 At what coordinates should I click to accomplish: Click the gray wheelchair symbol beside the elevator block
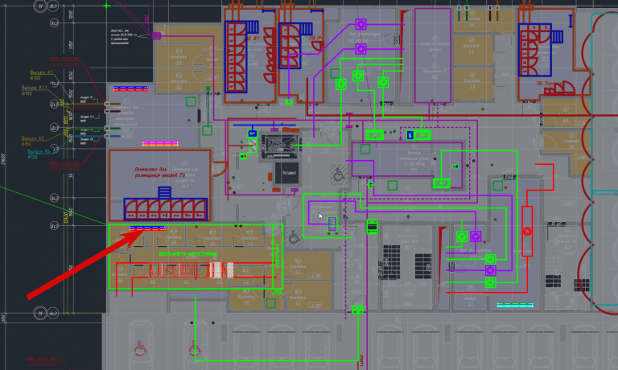click(339, 174)
